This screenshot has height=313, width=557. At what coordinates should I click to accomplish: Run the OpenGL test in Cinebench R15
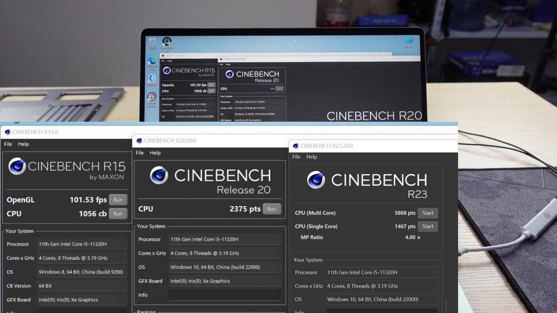point(118,200)
